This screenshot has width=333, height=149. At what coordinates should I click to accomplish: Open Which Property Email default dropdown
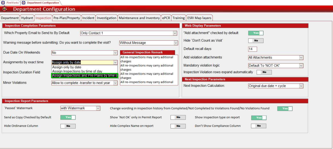pos(175,33)
